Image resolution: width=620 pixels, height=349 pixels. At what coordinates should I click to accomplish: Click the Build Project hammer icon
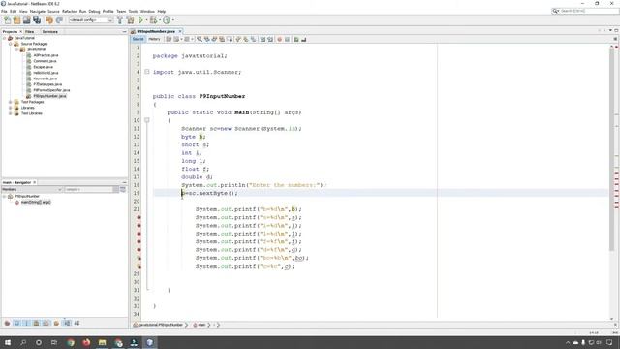(120, 20)
